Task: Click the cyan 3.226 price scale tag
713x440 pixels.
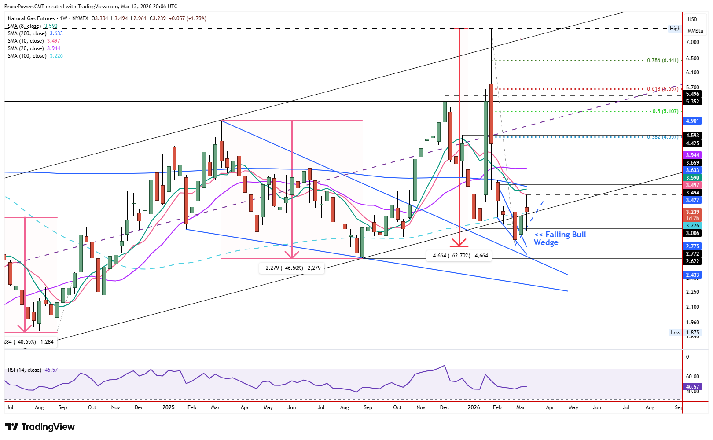Action: click(692, 226)
